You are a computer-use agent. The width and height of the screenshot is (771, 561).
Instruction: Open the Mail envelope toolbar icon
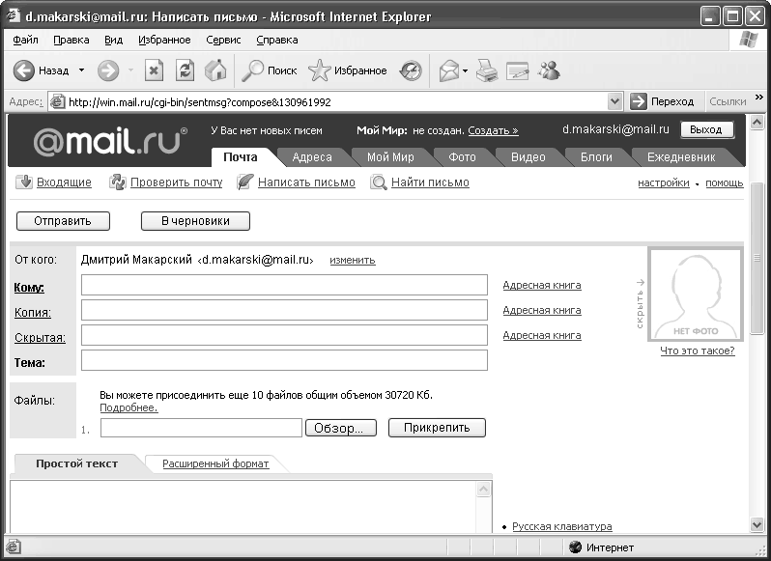[x=448, y=70]
